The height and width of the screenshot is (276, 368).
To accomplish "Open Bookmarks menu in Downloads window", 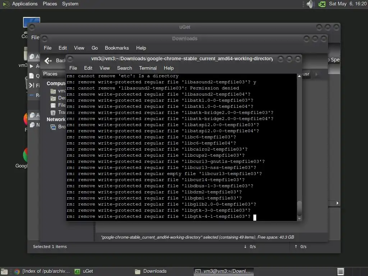I will (117, 48).
